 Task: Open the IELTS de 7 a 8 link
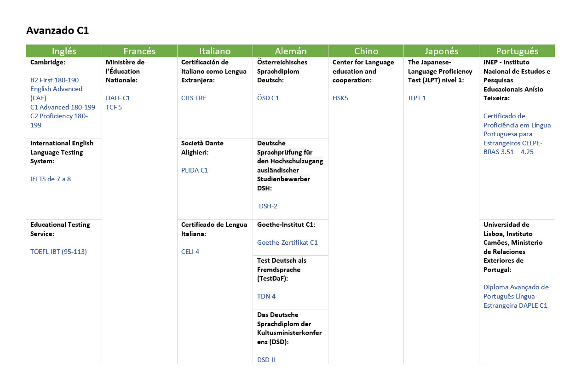click(x=51, y=179)
